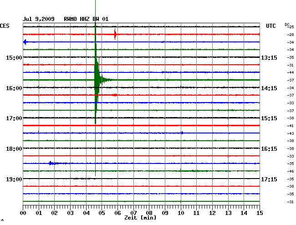Viewport: 296px width, 225px height.
Task: Click the "12" minute axis label
Action: [x=212, y=213]
